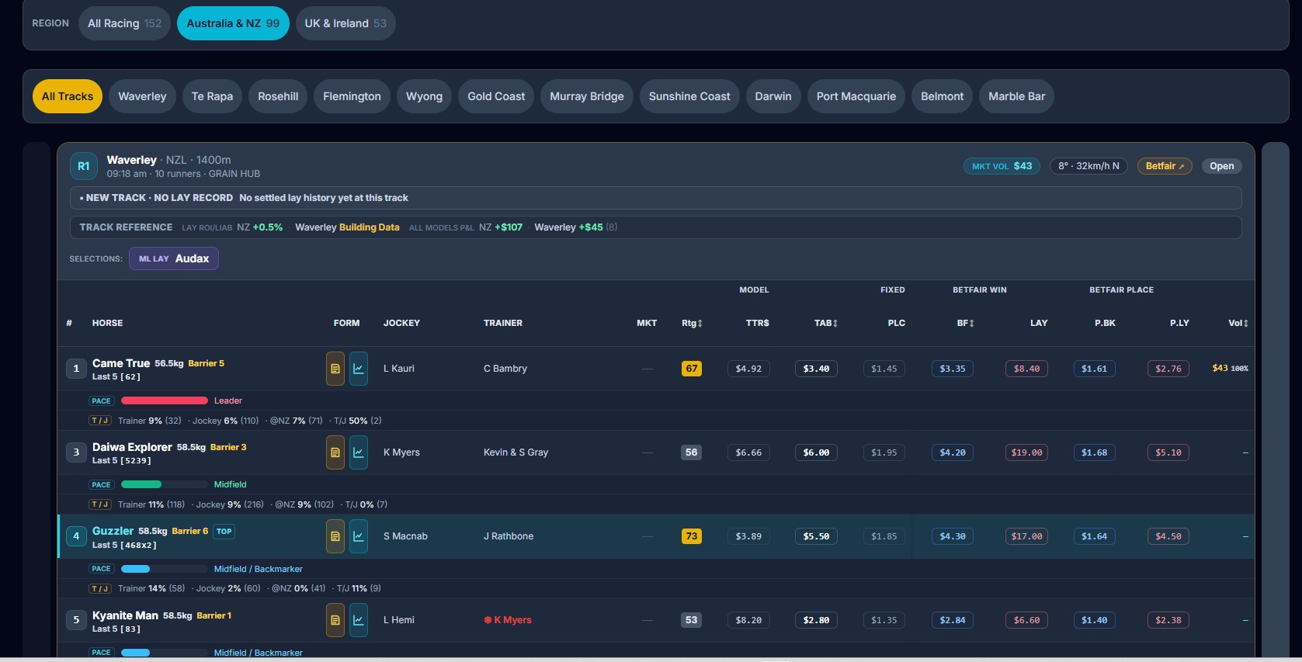Viewport: 1302px width, 662px height.
Task: Click the ML LAY Audax selection chip
Action: click(174, 258)
